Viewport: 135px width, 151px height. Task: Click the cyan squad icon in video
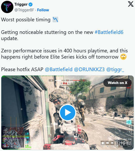(129, 122)
